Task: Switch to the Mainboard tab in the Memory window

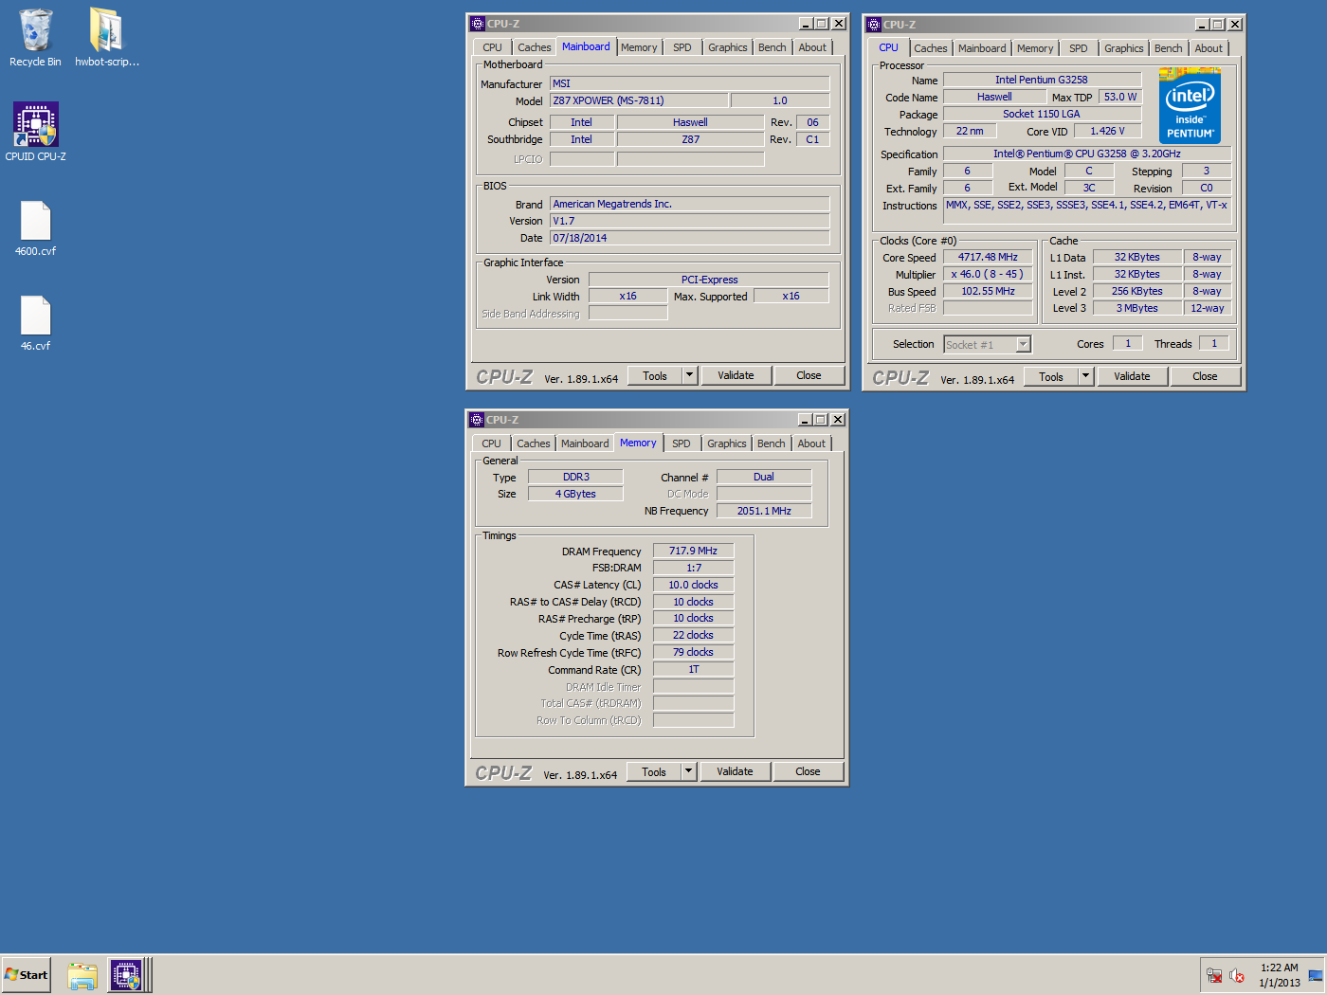Action: point(585,443)
